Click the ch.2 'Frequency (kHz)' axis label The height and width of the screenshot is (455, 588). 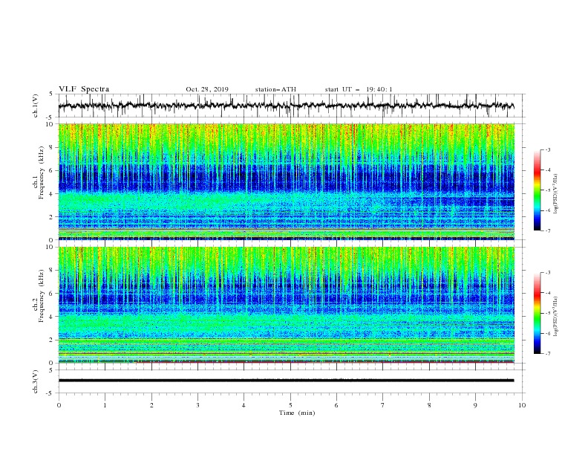(x=41, y=295)
